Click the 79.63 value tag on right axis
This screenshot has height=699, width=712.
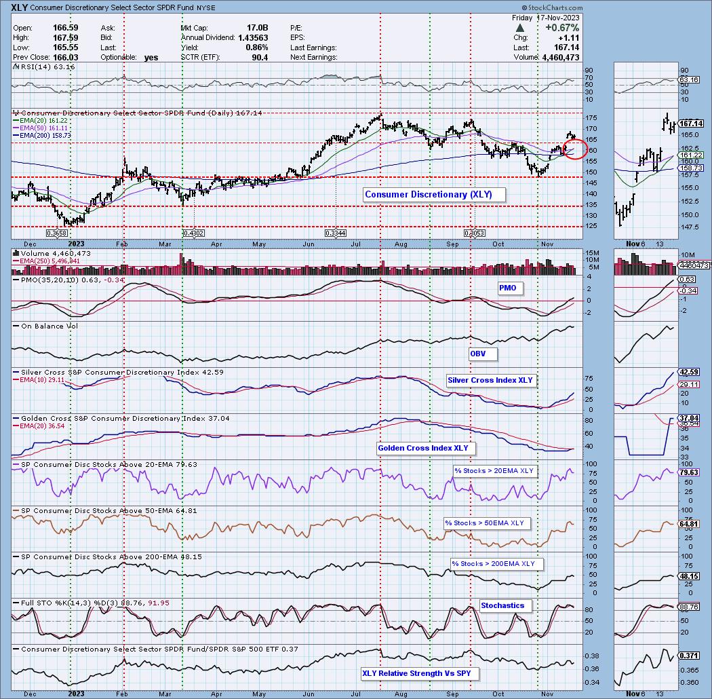[689, 472]
